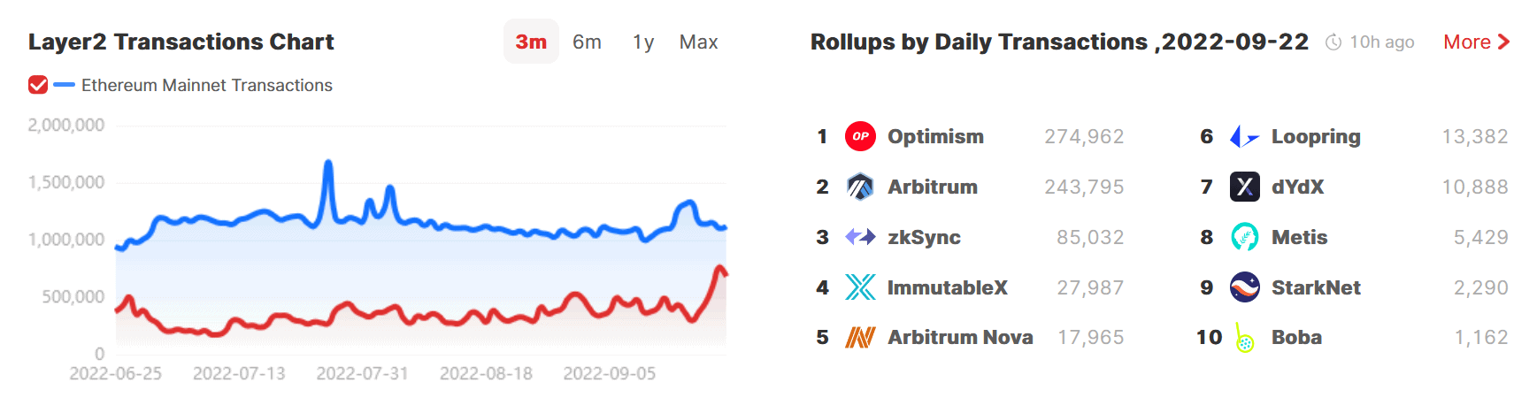1537x413 pixels.
Task: Click the Loopring logo icon
Action: point(1244,136)
